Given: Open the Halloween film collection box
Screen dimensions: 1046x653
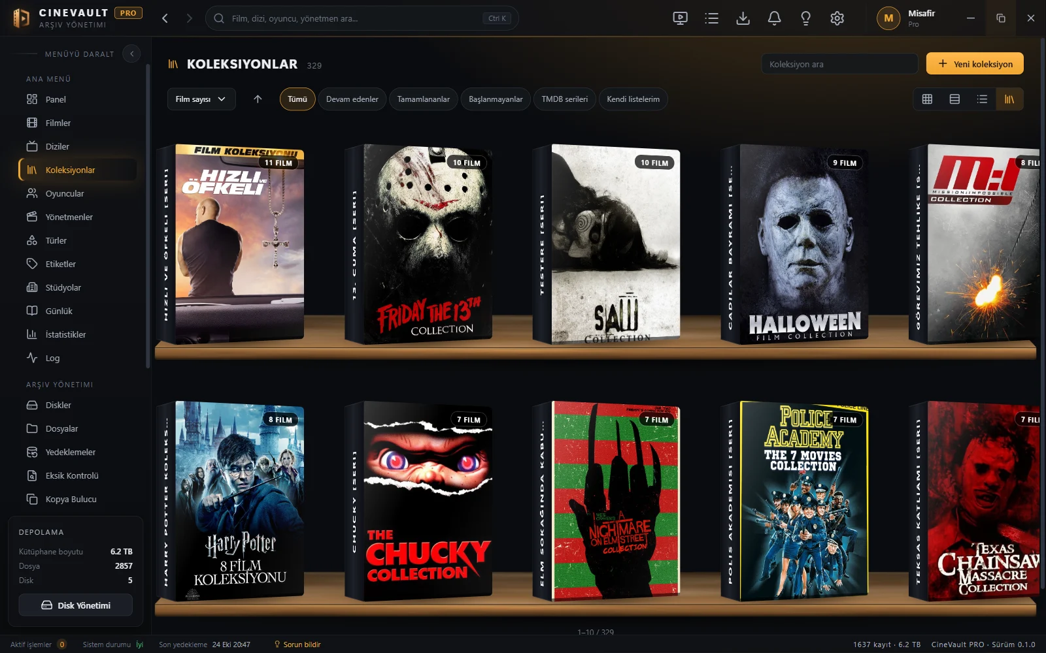Looking at the screenshot, I should (x=795, y=244).
